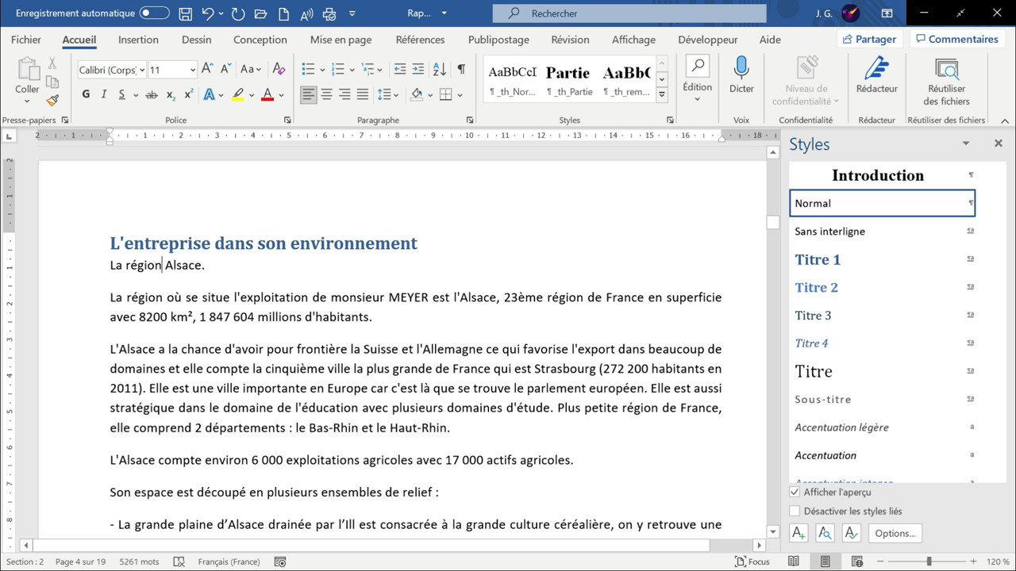Redo with the circular arrow icon
Viewport: 1016px width, 571px height.
(238, 13)
